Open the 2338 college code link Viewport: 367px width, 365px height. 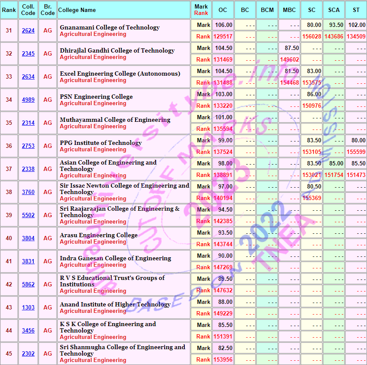28,169
